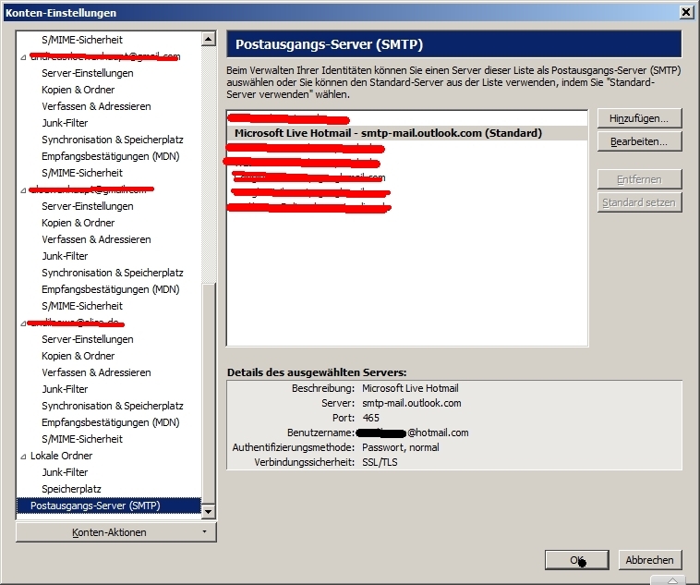Open Server-Einstellungen under the .de account
Viewport: 700px width, 585px height.
88,339
